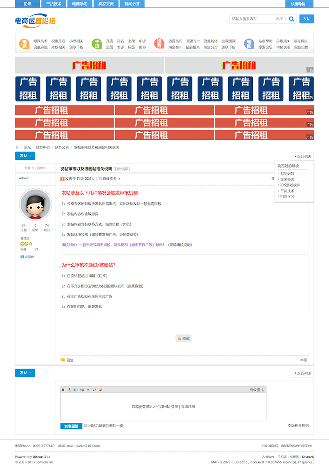This screenshot has height=471, width=329.
Task: Click the green 干货 category icon
Action: tap(97, 44)
